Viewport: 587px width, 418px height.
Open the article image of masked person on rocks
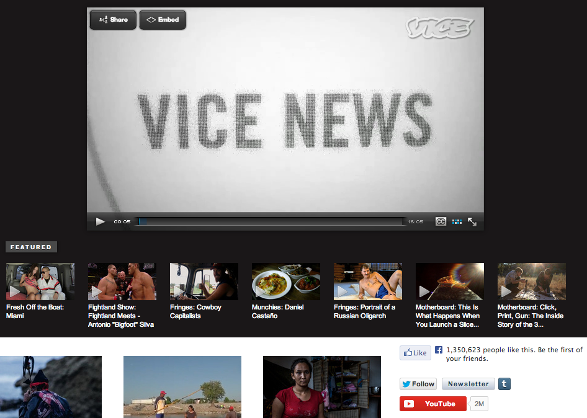click(x=50, y=387)
